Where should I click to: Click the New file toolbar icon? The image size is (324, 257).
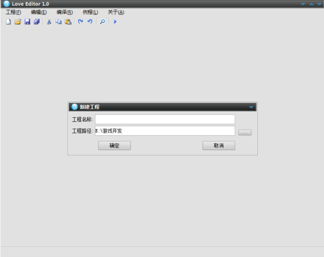pos(8,21)
